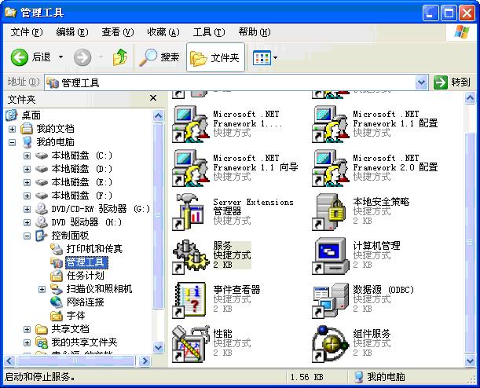
Task: Open the 查看(V) menu
Action: pyautogui.click(x=118, y=32)
